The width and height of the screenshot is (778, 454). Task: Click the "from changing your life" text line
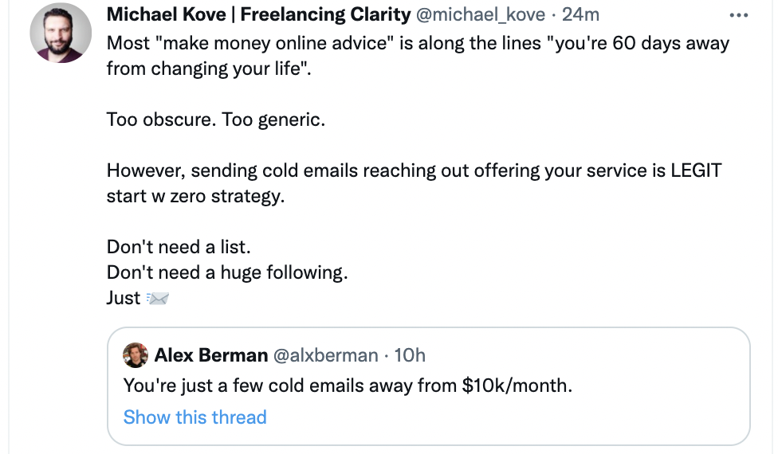click(x=210, y=68)
